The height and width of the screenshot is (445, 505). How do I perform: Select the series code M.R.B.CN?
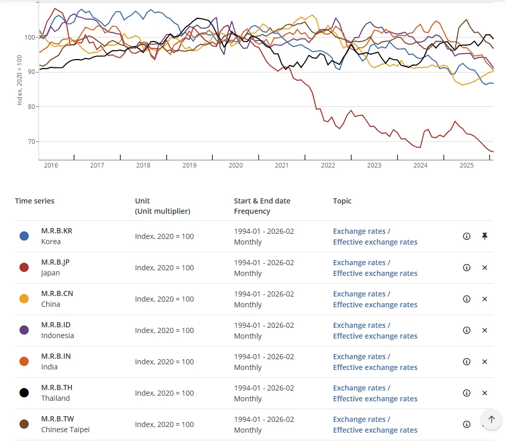[x=57, y=293]
